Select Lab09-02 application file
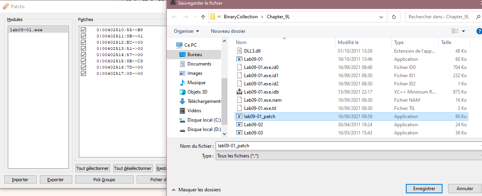The width and height of the screenshot is (482, 196). pos(352,125)
